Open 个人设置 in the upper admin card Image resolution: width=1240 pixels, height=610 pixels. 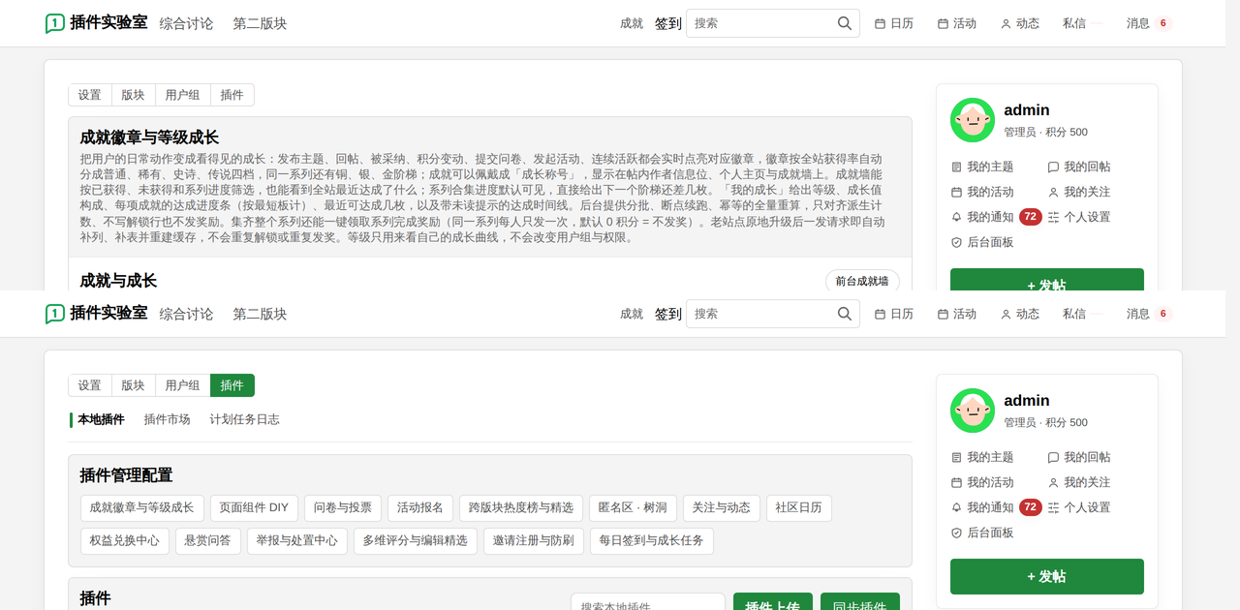click(x=1079, y=217)
